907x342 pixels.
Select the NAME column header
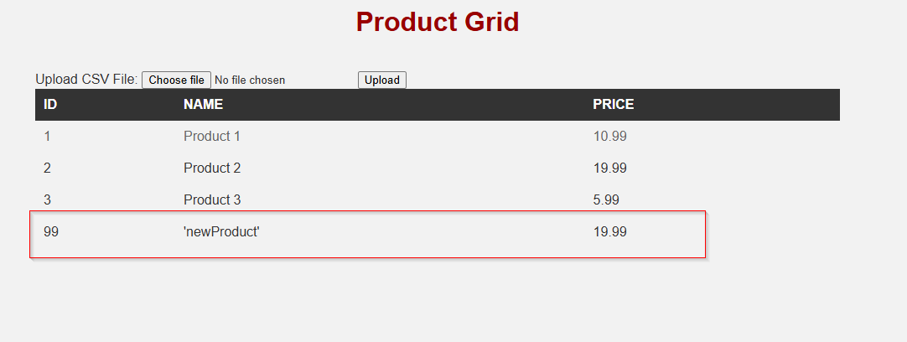203,104
